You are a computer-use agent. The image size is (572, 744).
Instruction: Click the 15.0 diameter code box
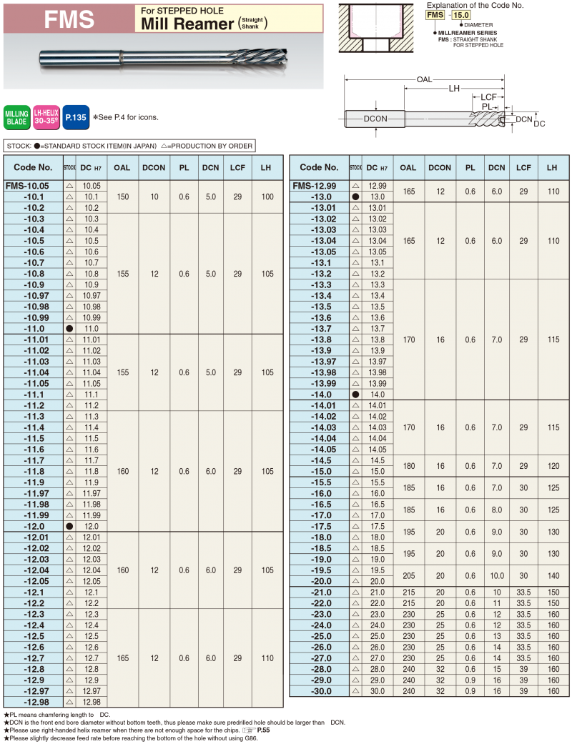461,14
